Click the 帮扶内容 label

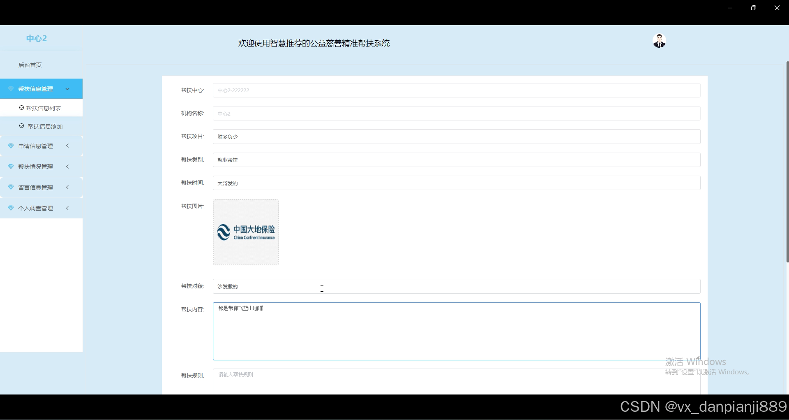point(192,309)
